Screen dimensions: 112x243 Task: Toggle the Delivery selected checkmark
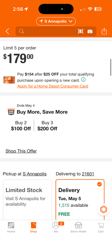[x=99, y=184]
